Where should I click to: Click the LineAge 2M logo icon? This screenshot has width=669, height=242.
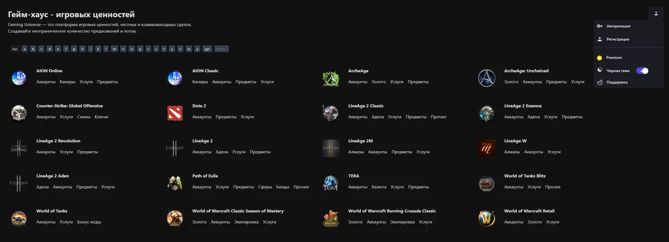tap(331, 148)
